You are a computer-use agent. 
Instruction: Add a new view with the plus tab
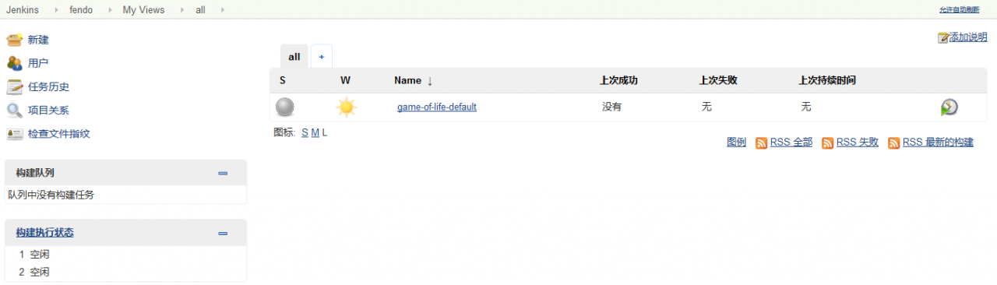321,57
